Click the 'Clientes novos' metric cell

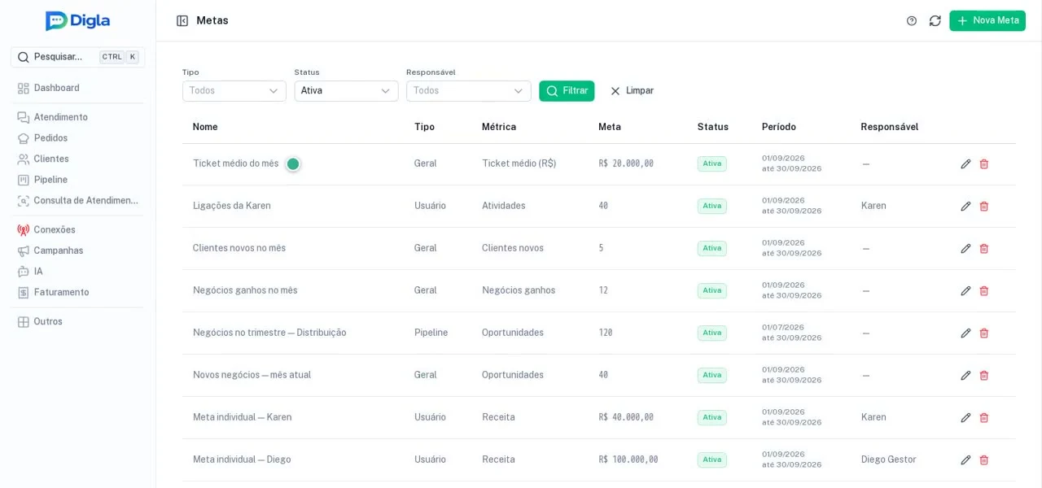click(513, 249)
